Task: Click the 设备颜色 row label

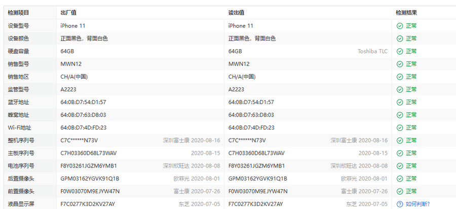Action: (18, 39)
